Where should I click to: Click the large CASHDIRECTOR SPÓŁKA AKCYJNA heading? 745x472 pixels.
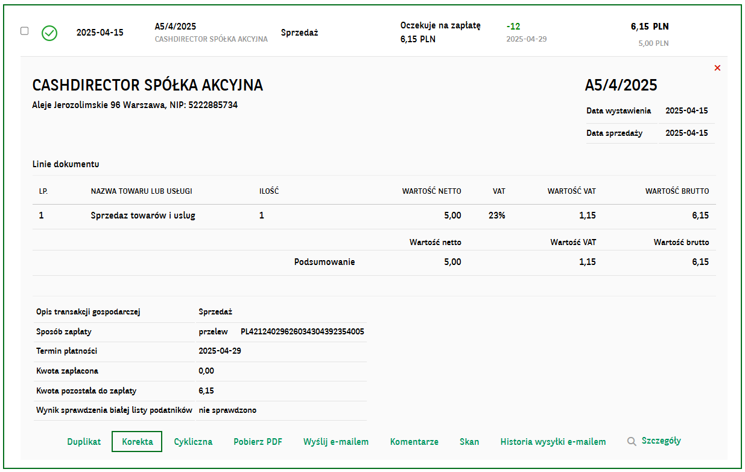pyautogui.click(x=147, y=85)
